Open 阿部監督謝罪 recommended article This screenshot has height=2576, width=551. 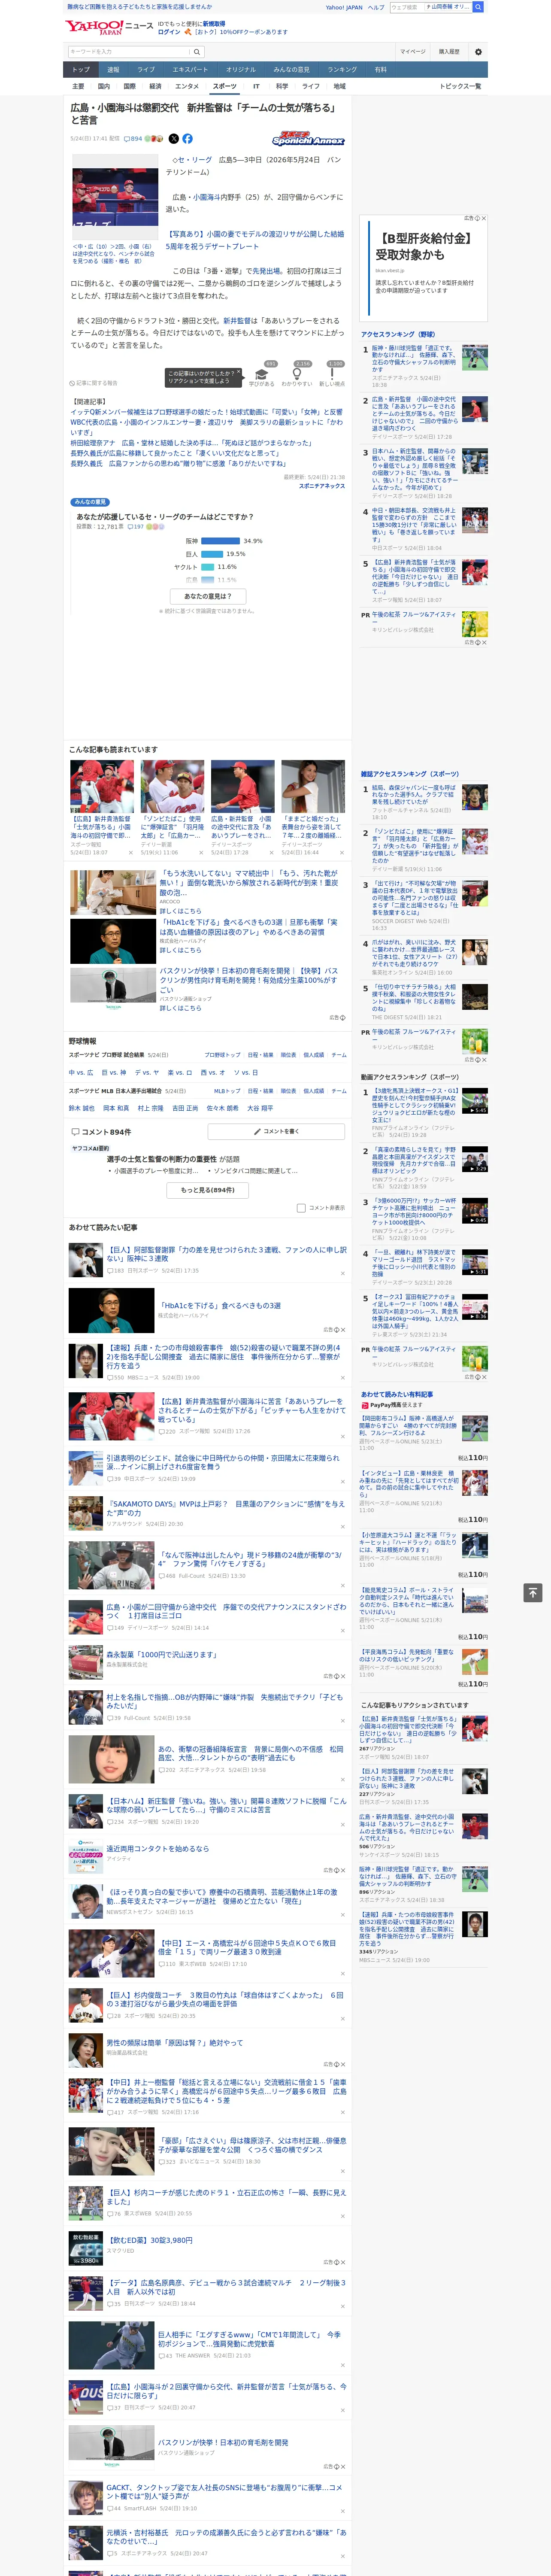226,1254
